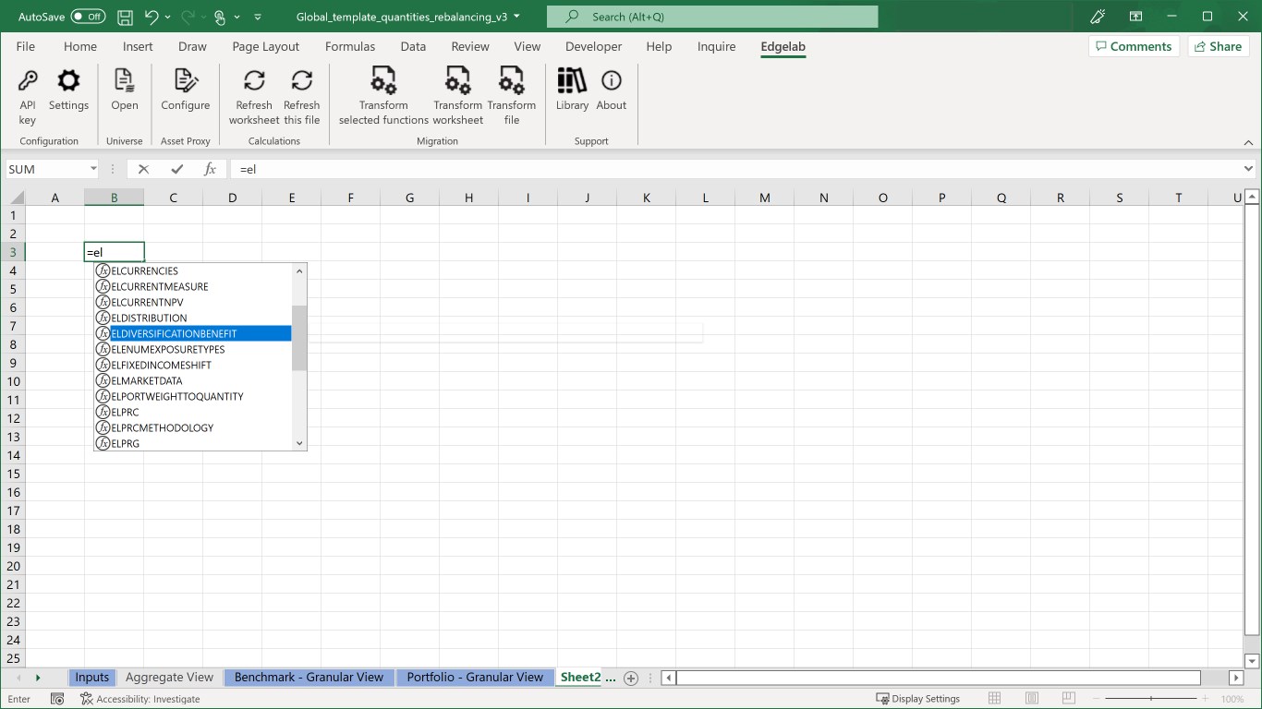Open the Universe document
This screenshot has height=709, width=1262.
(125, 90)
